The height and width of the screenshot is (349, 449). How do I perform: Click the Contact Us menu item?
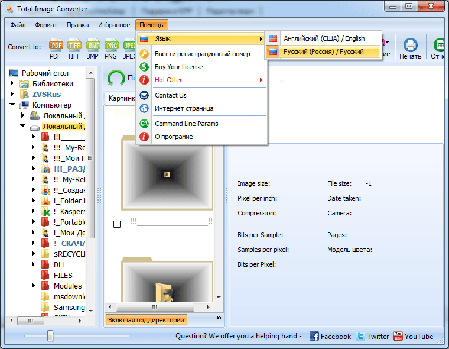pos(170,95)
